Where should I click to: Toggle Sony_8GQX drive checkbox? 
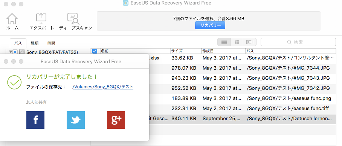coord(15,52)
